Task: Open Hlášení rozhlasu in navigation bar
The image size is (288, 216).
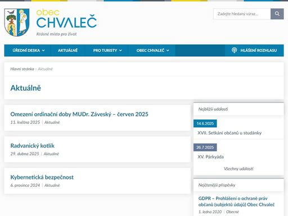Action: pos(254,50)
